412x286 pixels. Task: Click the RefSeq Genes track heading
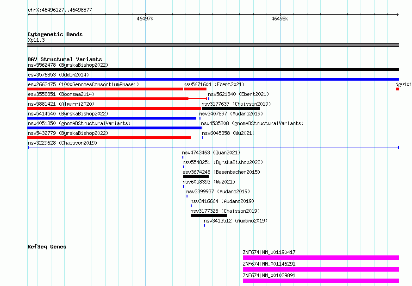[47, 247]
